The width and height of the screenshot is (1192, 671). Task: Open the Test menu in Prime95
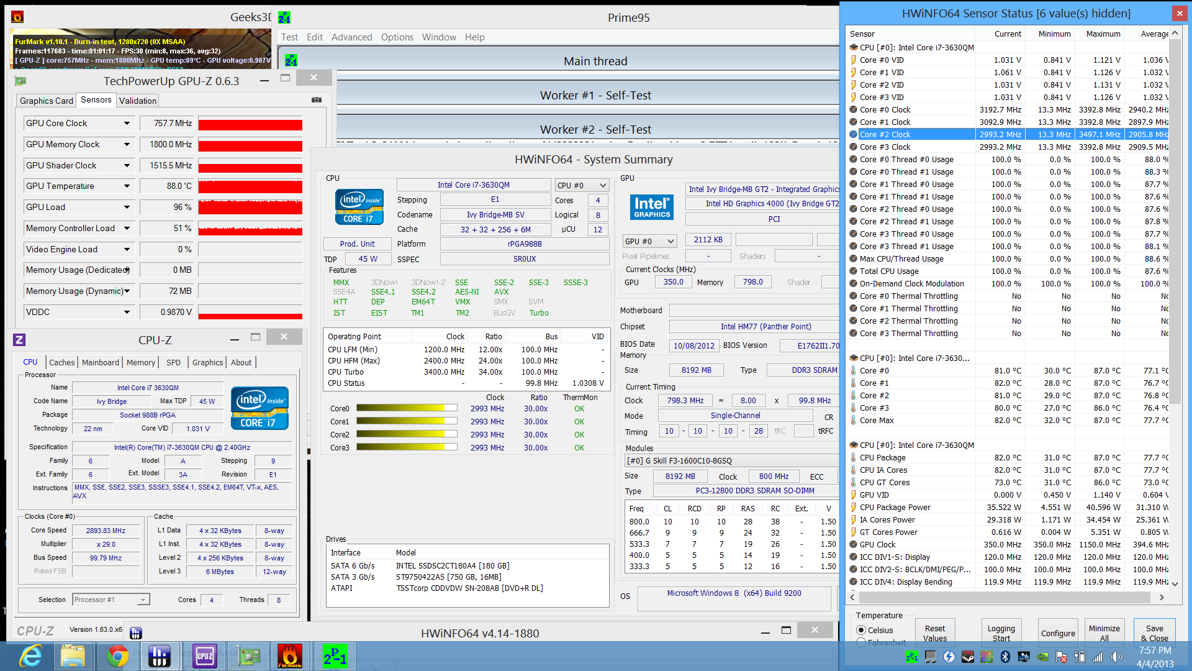point(289,37)
